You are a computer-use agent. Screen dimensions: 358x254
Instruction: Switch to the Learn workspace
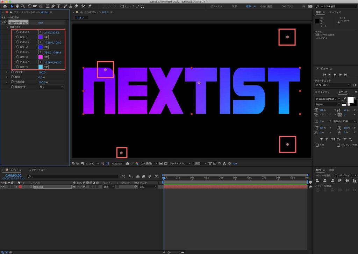(235, 6)
